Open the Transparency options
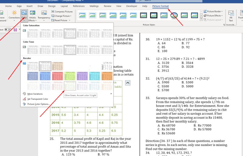Viewport: 243px width, 156px height. click(44, 16)
